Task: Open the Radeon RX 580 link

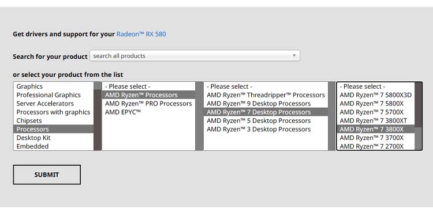Action: [x=141, y=34]
